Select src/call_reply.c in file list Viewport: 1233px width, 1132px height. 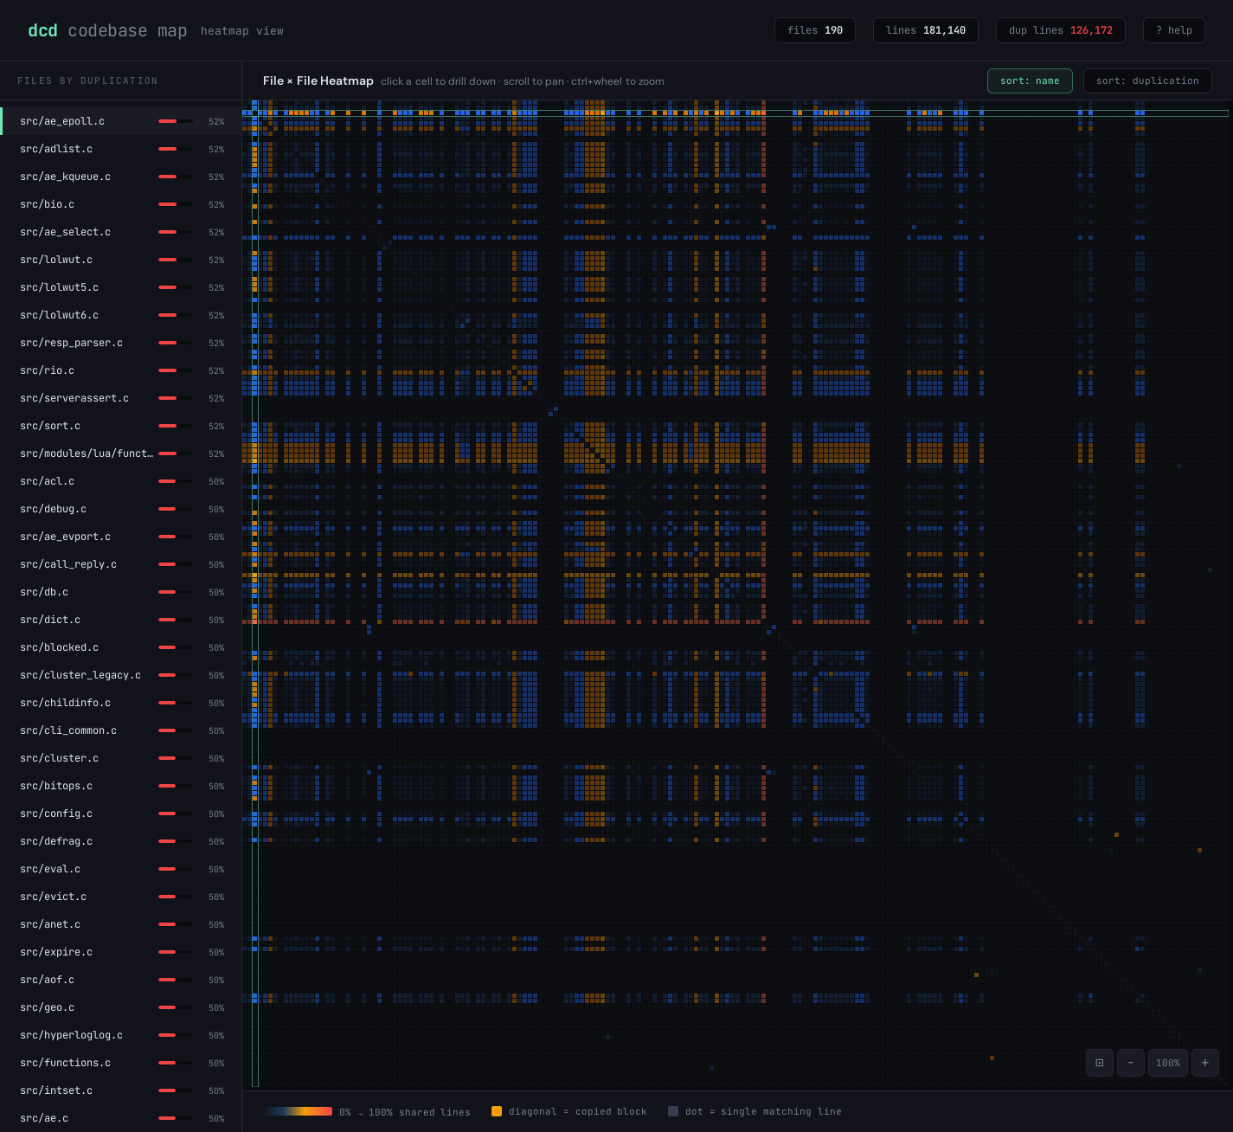point(121,564)
